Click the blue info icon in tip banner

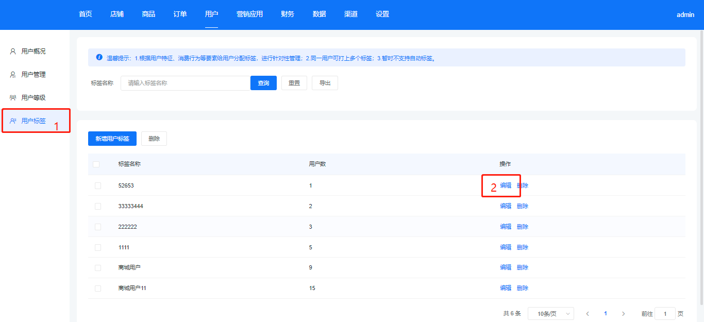99,58
